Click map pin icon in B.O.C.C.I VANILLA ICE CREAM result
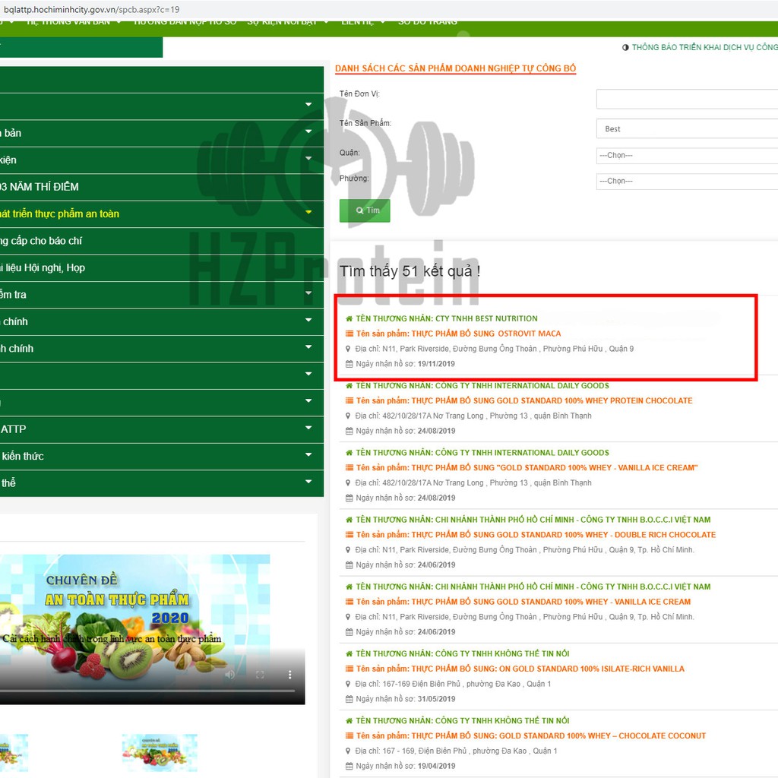Image resolution: width=778 pixels, height=778 pixels. coord(348,617)
